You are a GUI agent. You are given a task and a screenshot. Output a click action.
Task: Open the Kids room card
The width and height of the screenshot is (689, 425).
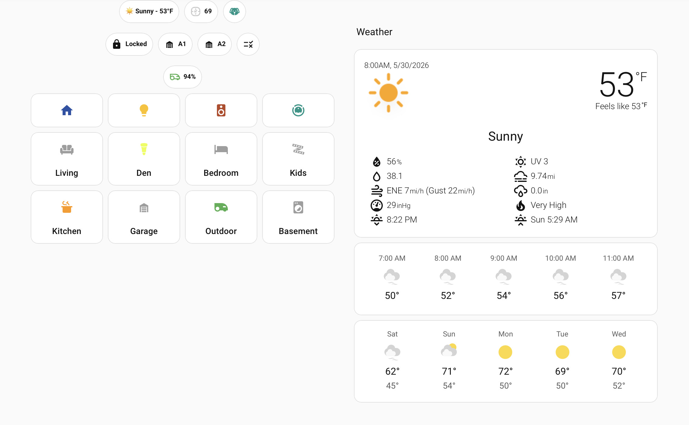pyautogui.click(x=298, y=159)
